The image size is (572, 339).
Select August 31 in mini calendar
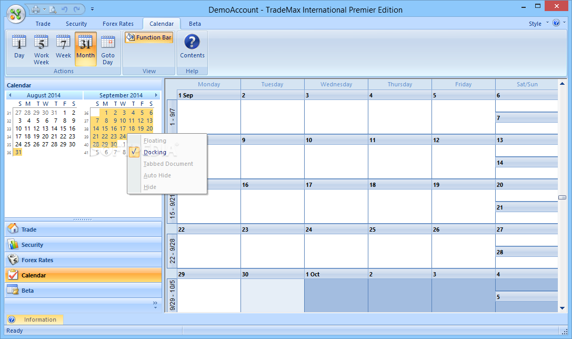pyautogui.click(x=18, y=152)
